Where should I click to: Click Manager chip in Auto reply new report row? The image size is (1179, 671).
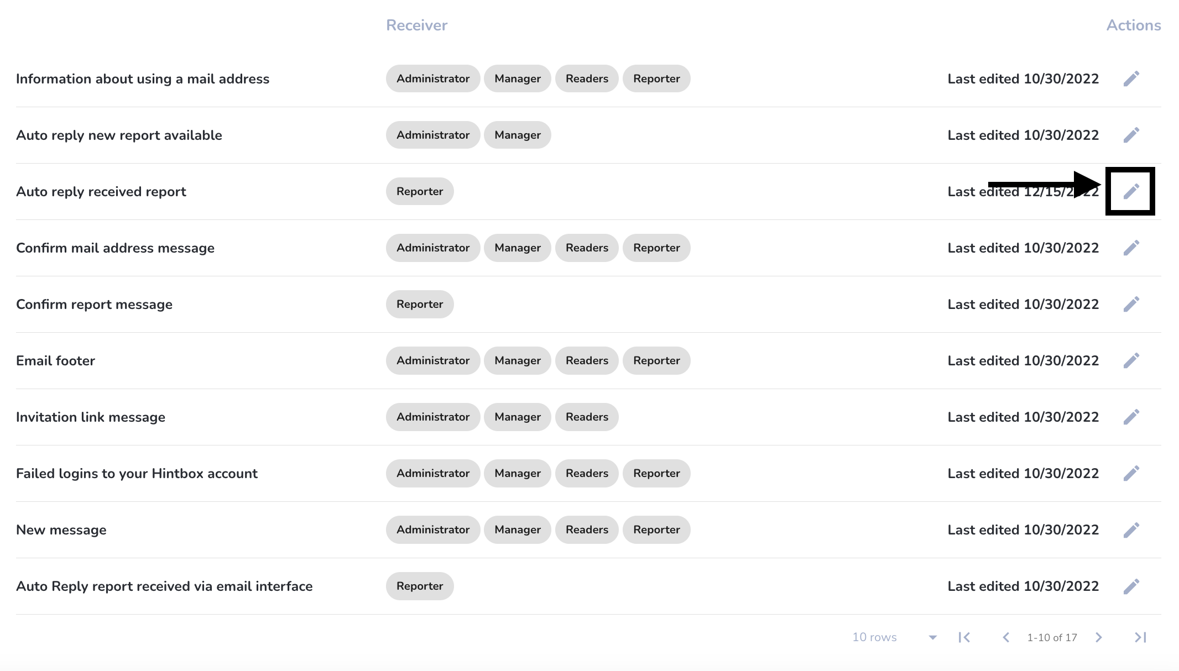(518, 135)
